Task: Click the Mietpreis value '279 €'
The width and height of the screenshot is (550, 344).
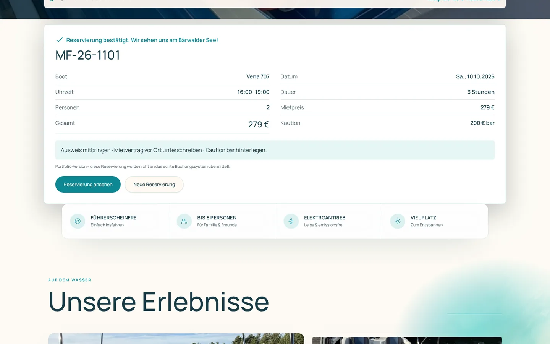Action: (487, 107)
